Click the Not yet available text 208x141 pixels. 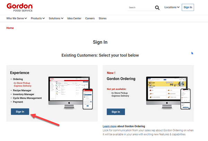(x=116, y=89)
